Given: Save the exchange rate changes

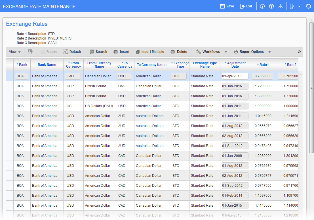Looking at the screenshot, I should 227,6.
